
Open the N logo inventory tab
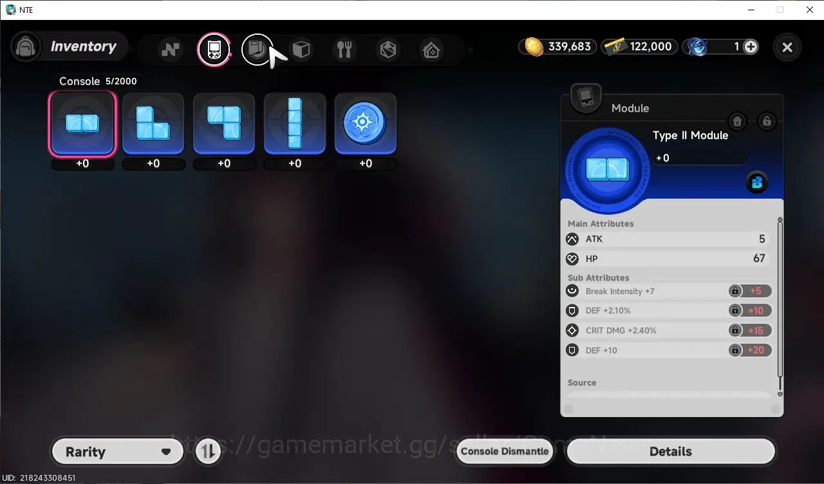(x=171, y=50)
